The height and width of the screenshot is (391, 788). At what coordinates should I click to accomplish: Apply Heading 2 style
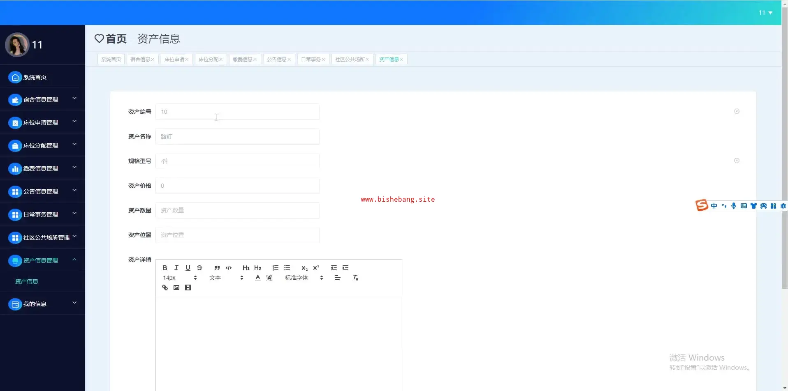click(x=258, y=268)
